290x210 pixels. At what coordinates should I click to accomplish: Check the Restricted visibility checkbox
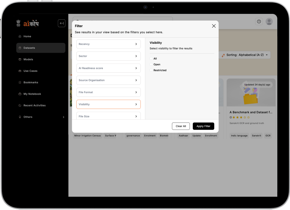pos(151,70)
